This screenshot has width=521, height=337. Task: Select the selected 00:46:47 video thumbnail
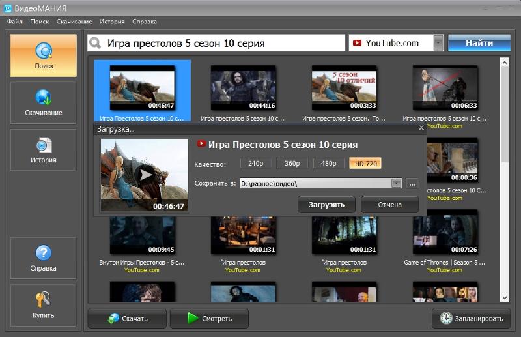(x=142, y=87)
